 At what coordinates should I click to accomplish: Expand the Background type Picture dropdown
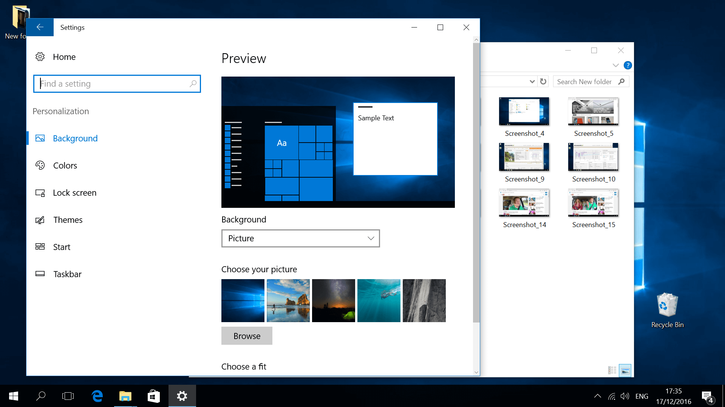coord(300,238)
